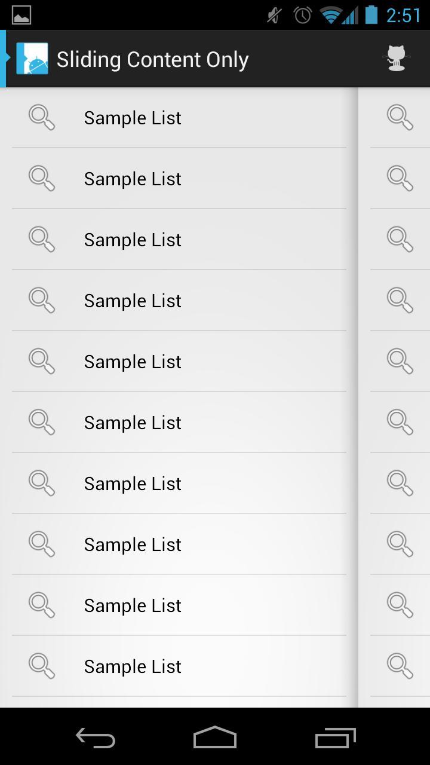The width and height of the screenshot is (430, 765).
Task: Tap the battery icon in status bar
Action: click(x=371, y=15)
